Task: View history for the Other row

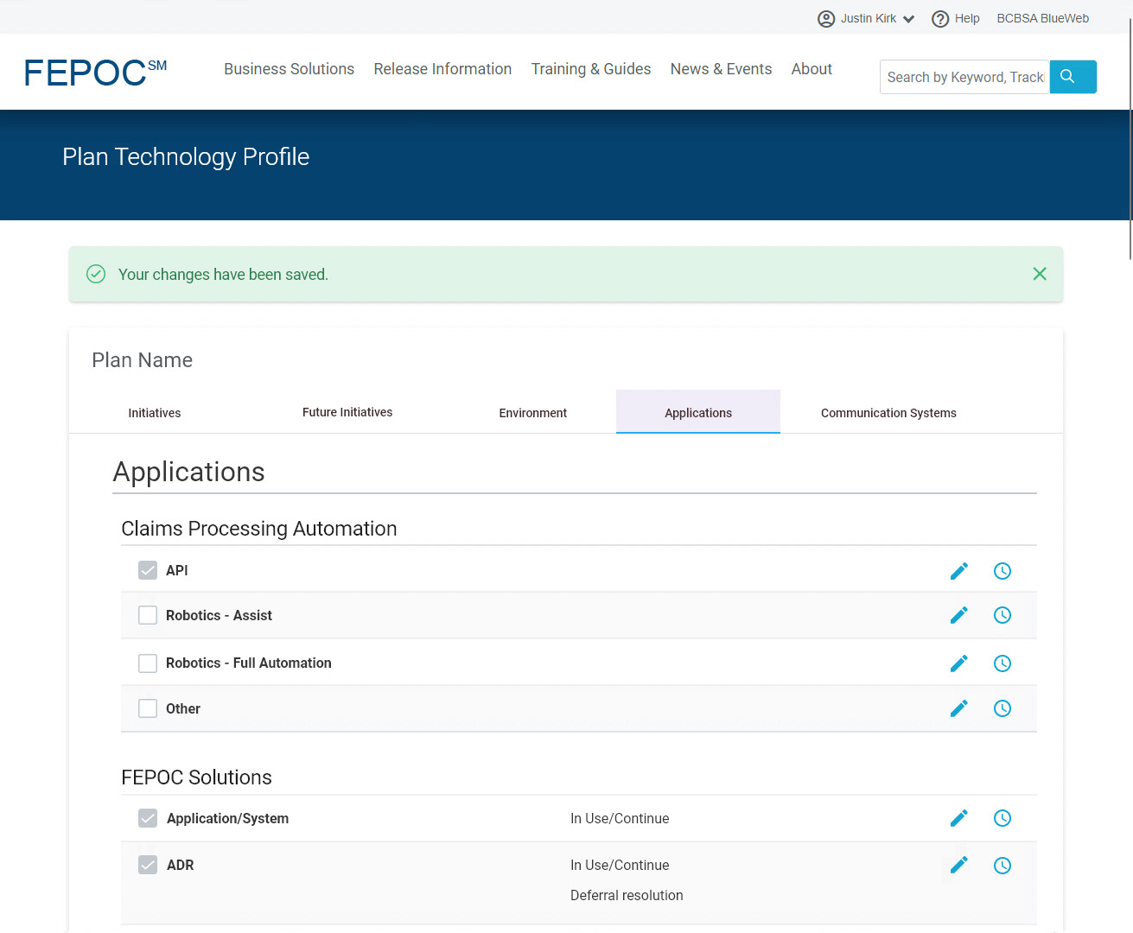Action: (x=1003, y=708)
